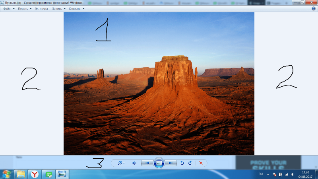318x179 pixels.
Task: Open the Запись menu
Action: [59, 9]
